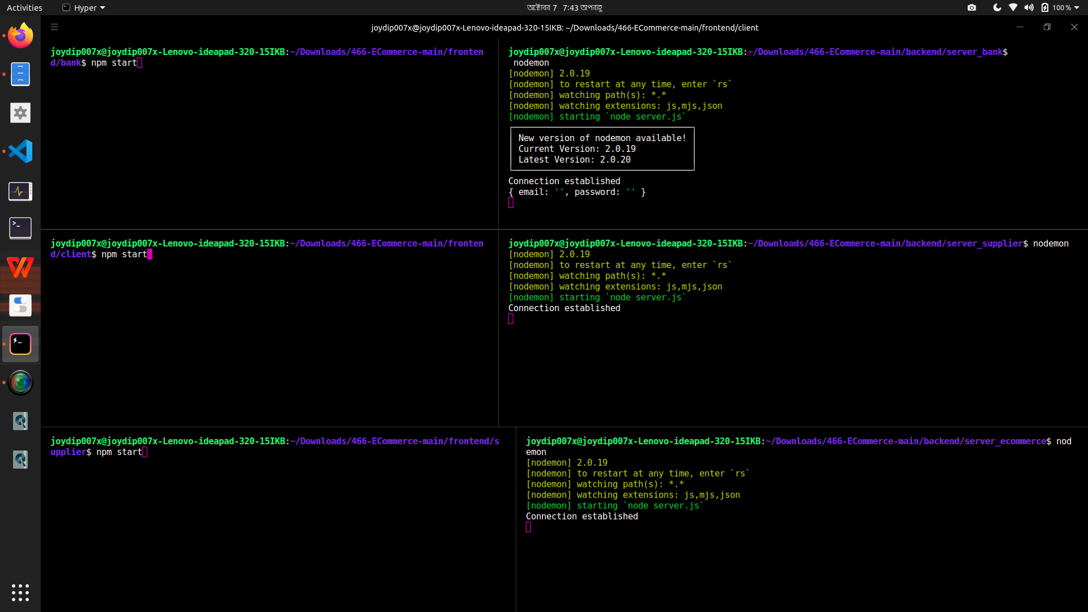This screenshot has width=1088, height=612.
Task: Open Visual Studio Code from dock
Action: (20, 151)
